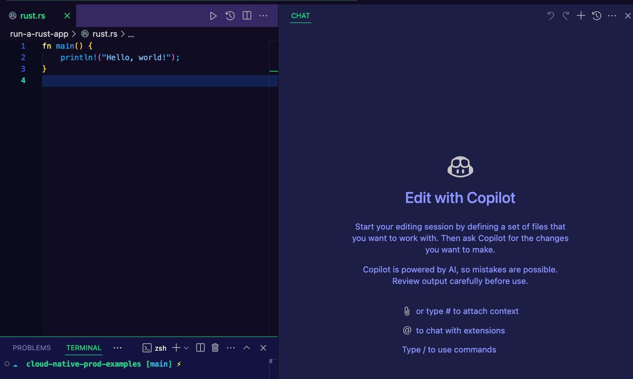This screenshot has width=633, height=379.
Task: Expand the run-a-rust-app breadcrumb
Action: click(x=39, y=34)
